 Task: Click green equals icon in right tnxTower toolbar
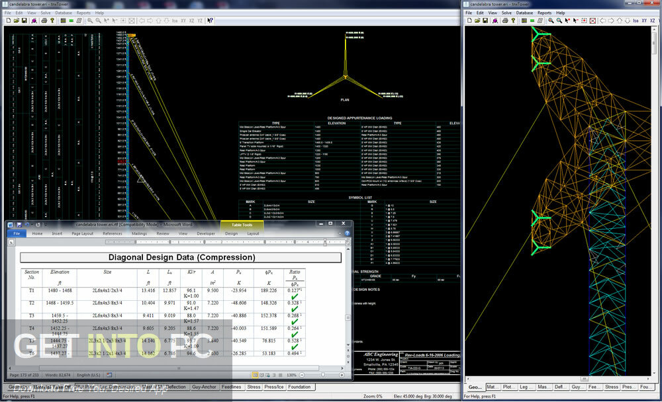(x=532, y=20)
